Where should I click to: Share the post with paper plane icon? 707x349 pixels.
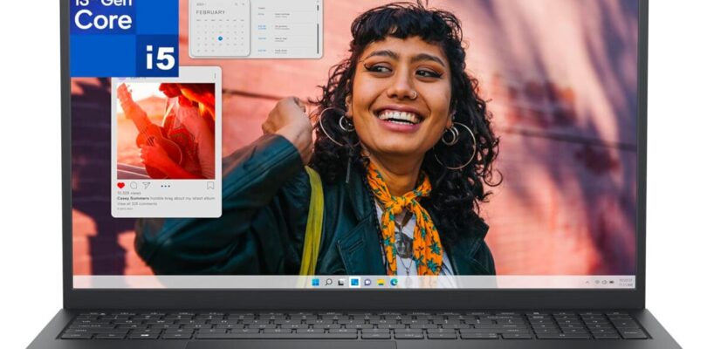point(146,185)
